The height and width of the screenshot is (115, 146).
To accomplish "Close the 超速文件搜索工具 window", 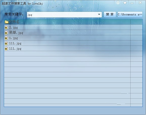I will 140,3.
